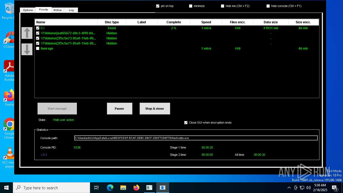343x193 pixels.
Task: Click the Start encrypt button
Action: point(57,109)
